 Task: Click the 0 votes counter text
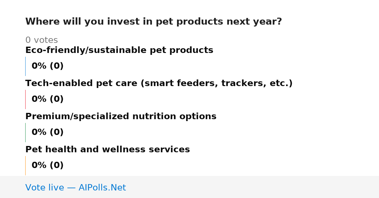41,40
